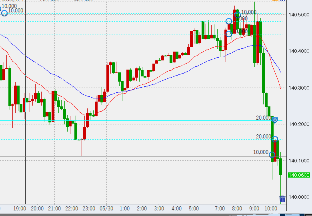This screenshot has width=312, height=216.
Task: Click the middle circle marker near 7:30 candle
Action: coord(229,22)
